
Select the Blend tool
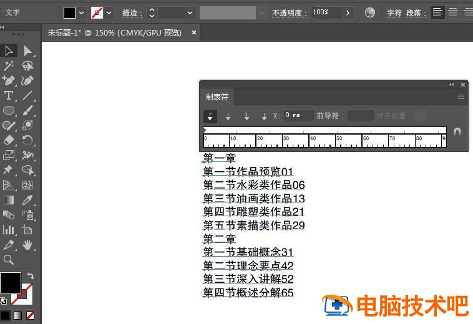tap(9, 215)
